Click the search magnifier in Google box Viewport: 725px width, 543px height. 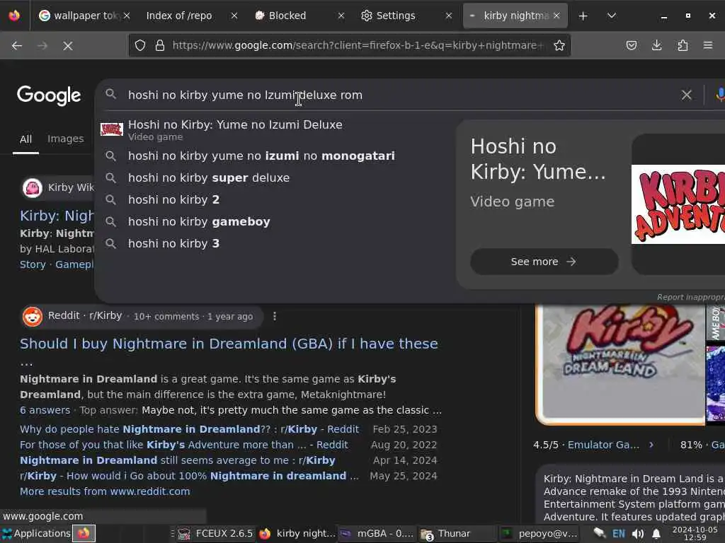tap(110, 94)
